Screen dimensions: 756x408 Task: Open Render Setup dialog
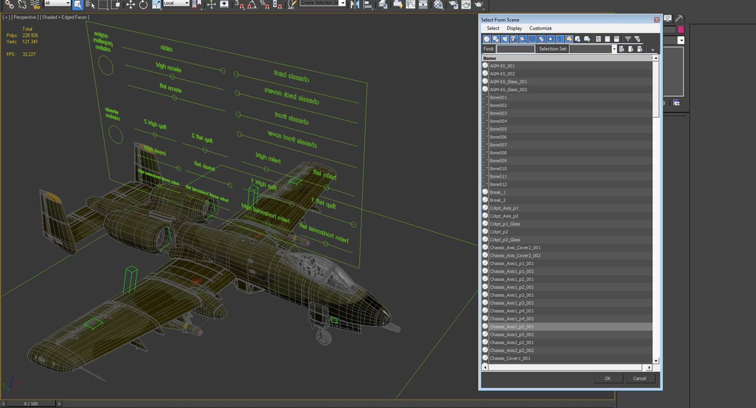(x=454, y=4)
